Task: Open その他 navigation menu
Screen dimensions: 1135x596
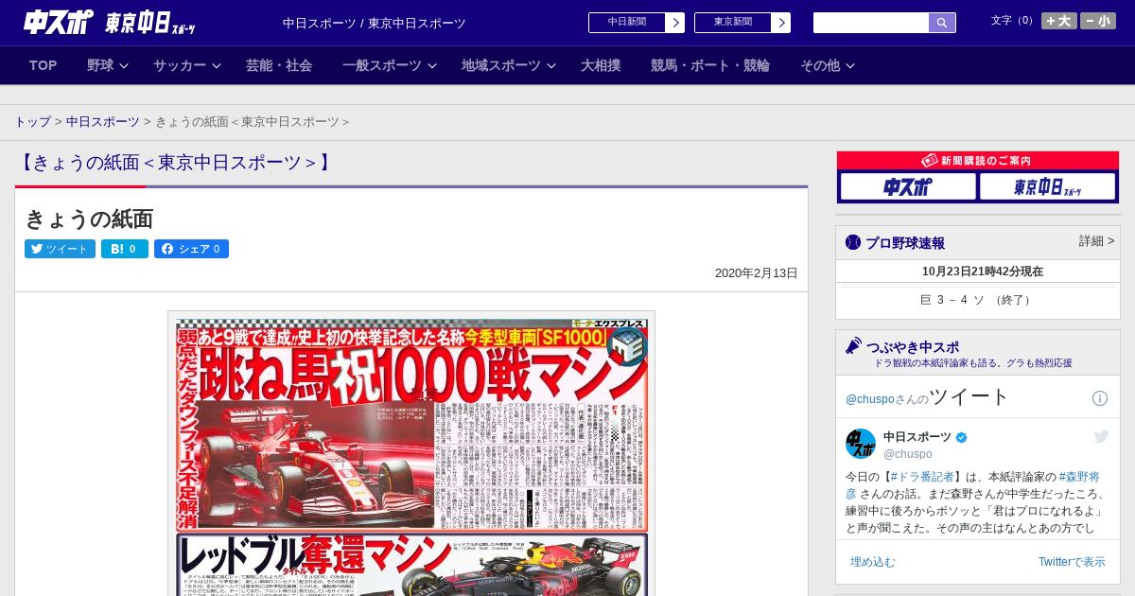Action: 820,65
